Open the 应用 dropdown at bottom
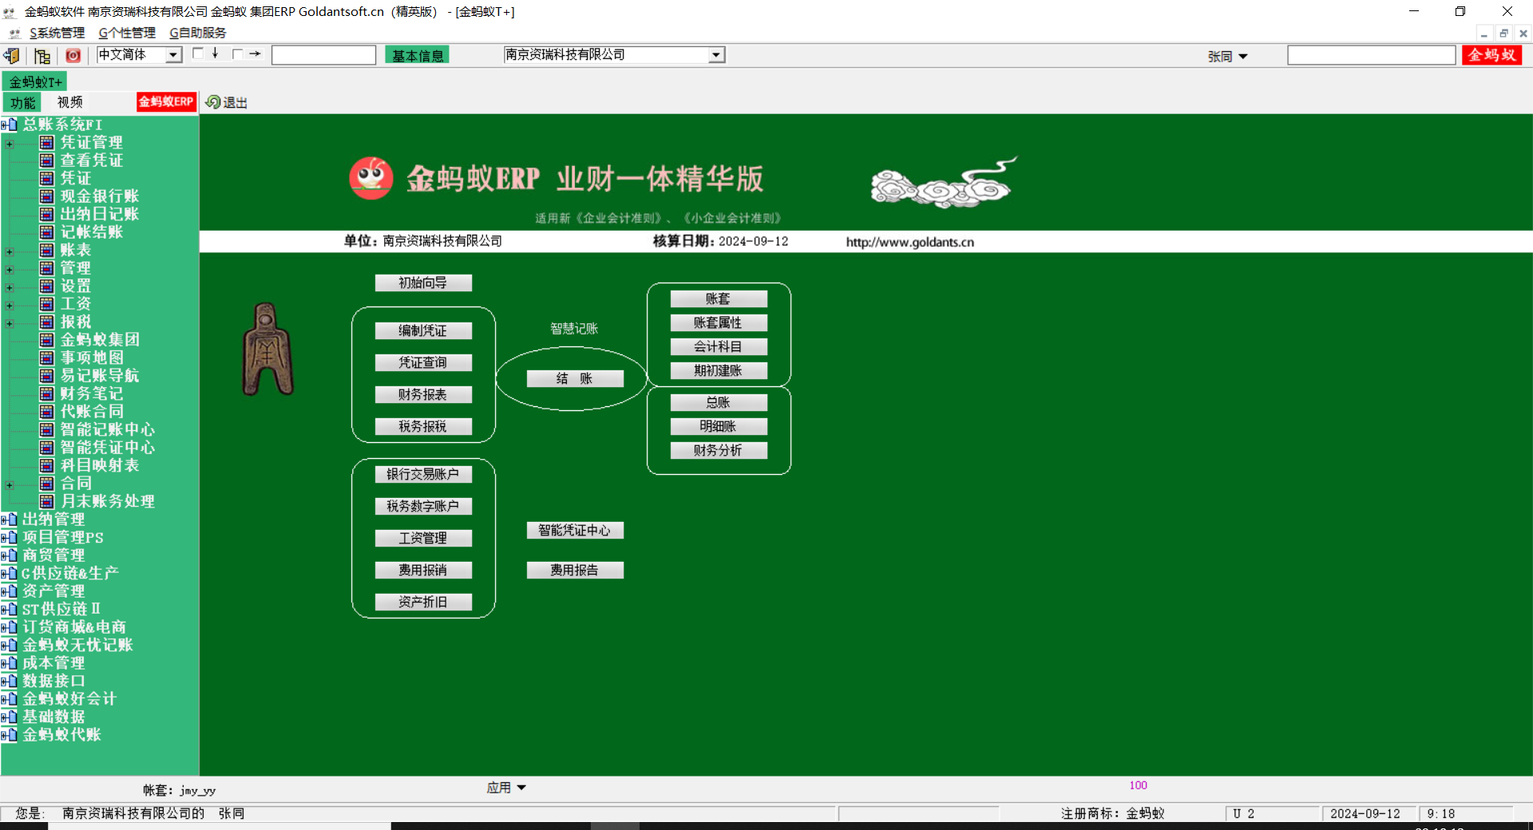Viewport: 1533px width, 830px height. pyautogui.click(x=506, y=788)
